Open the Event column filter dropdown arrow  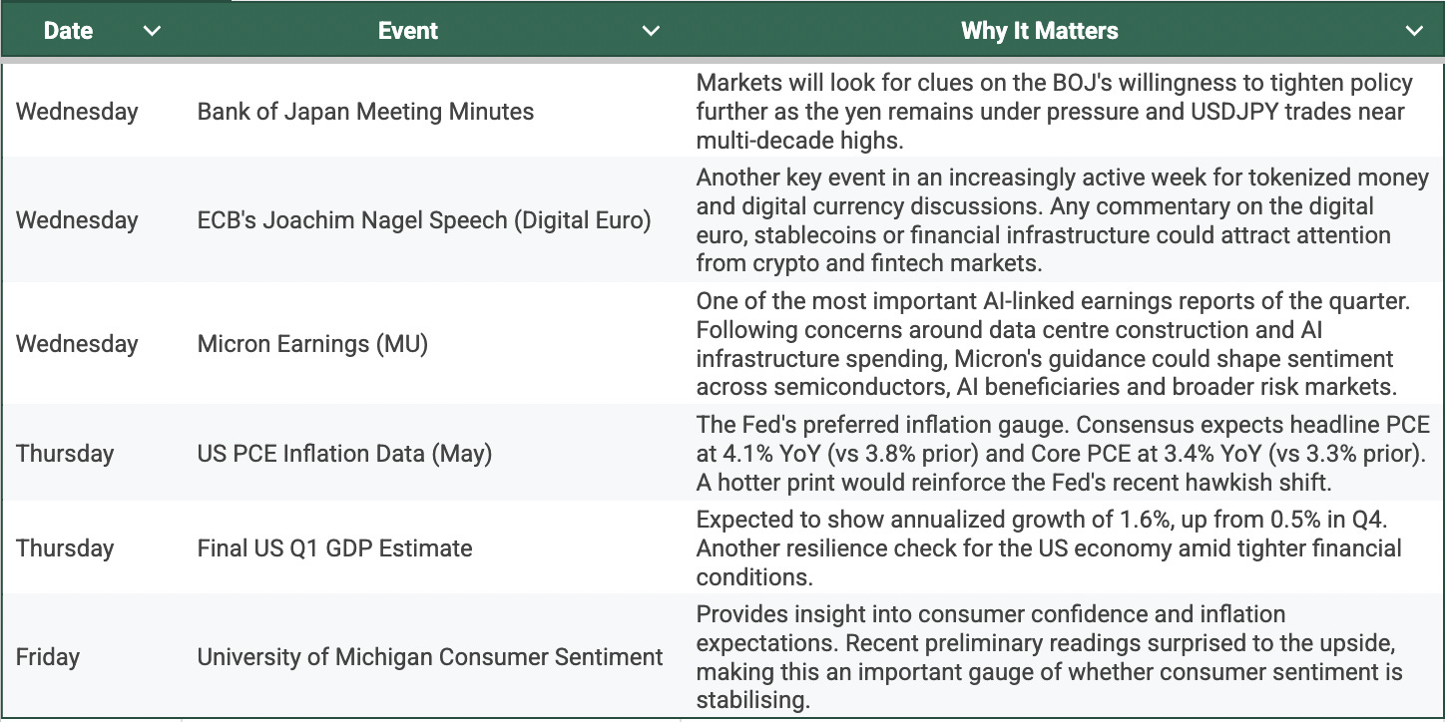tap(651, 31)
